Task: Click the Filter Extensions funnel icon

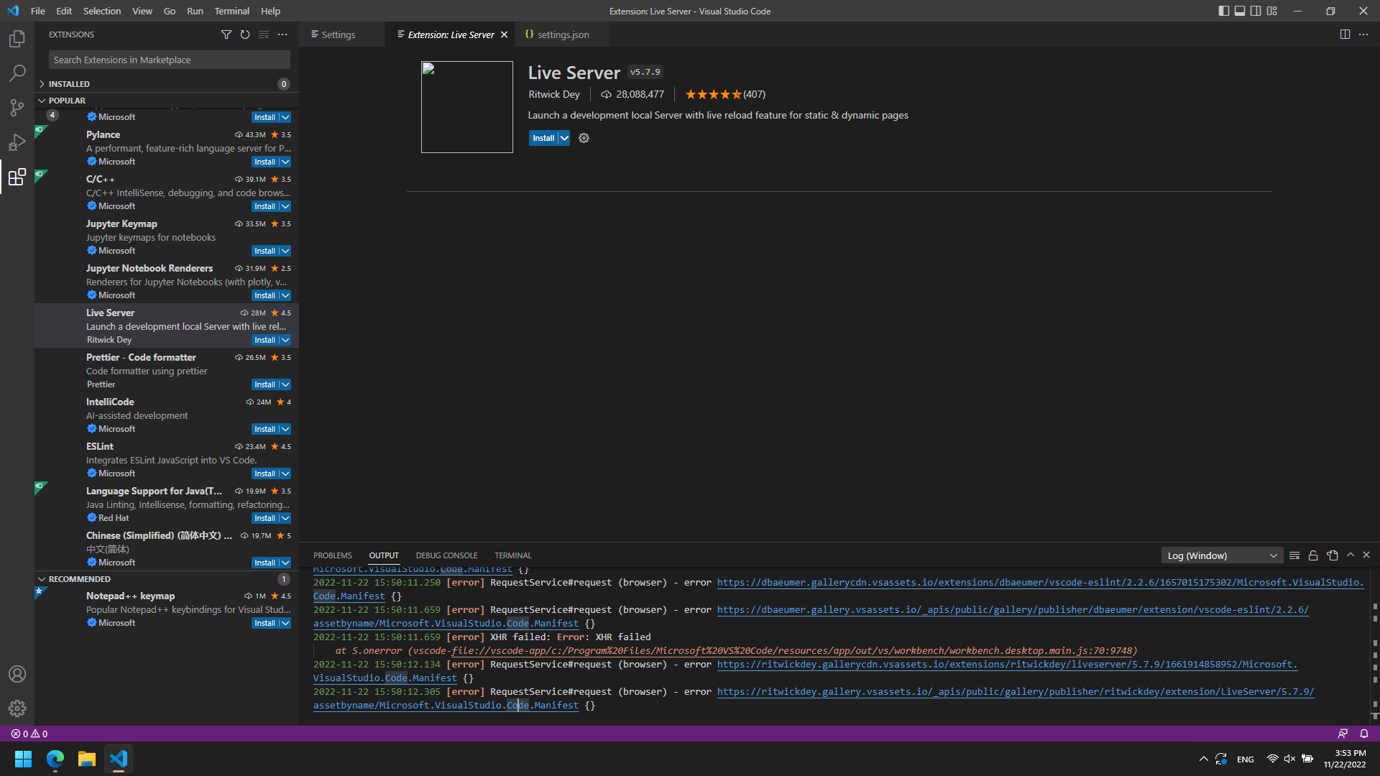Action: point(226,34)
